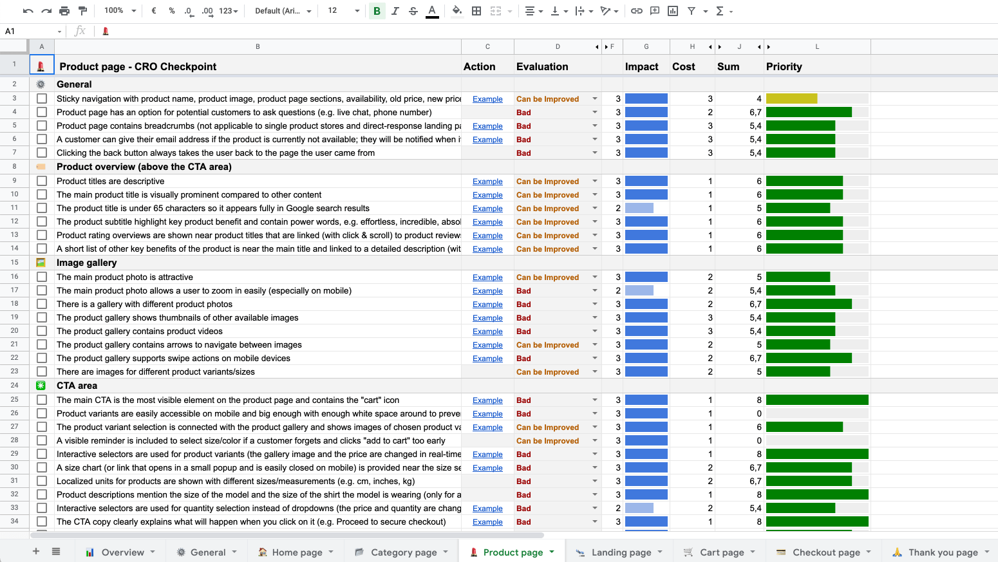The height and width of the screenshot is (562, 998).
Task: Expand Evaluation dropdown in the sticky navigation row
Action: [594, 99]
